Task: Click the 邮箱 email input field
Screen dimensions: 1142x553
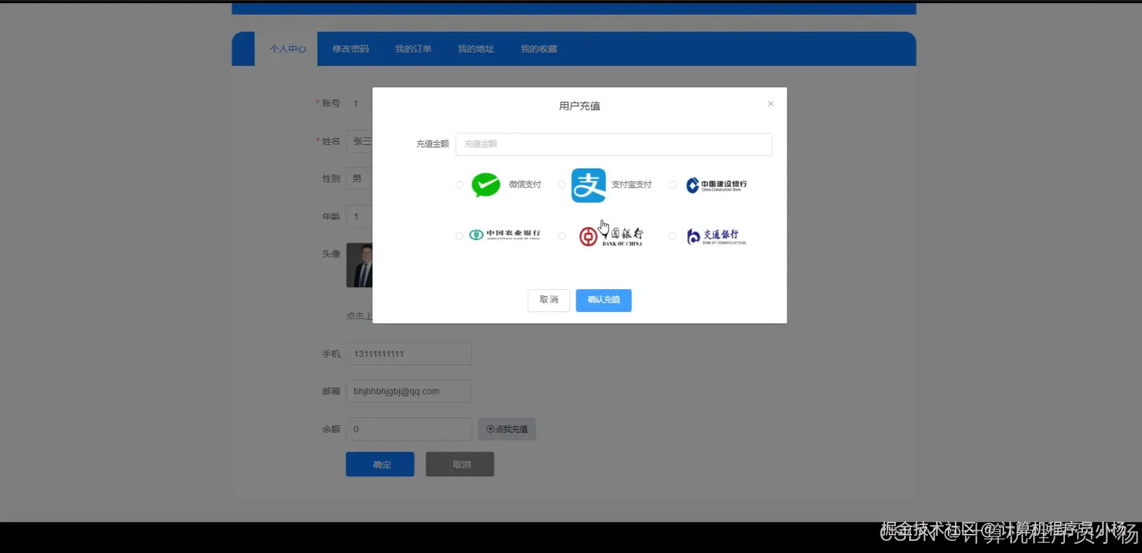Action: click(x=408, y=392)
